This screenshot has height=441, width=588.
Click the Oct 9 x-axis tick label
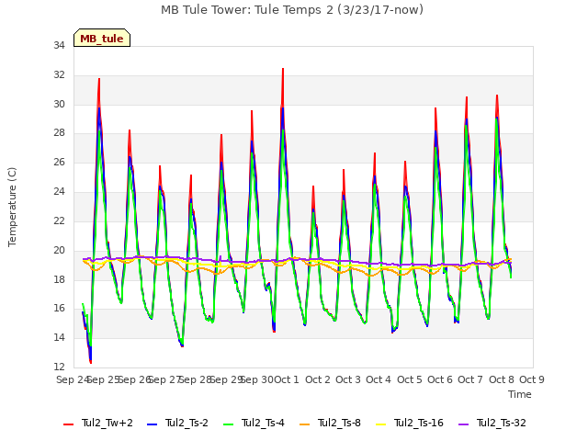(532, 379)
